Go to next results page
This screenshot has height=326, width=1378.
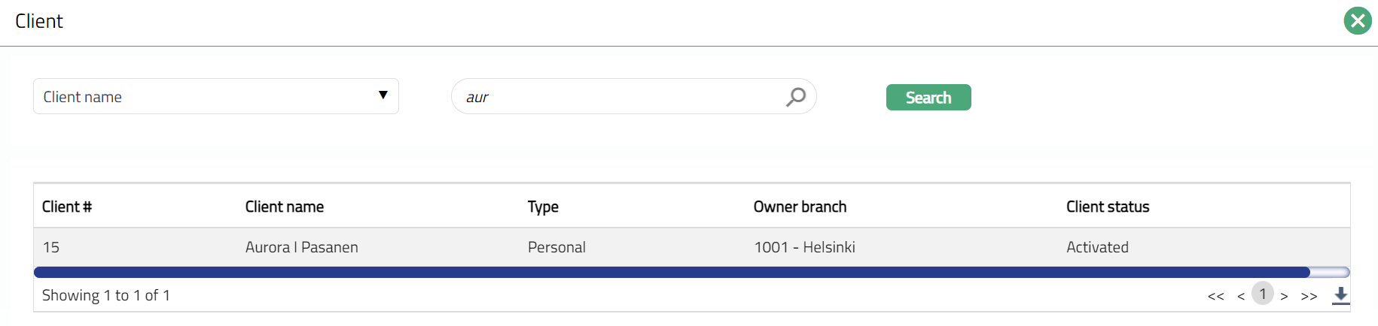click(1285, 296)
